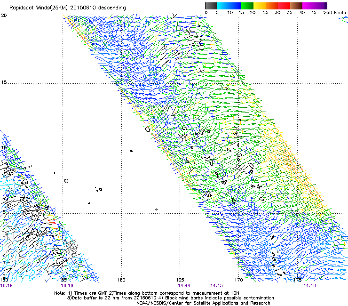This screenshot has height=306, width=348.
Task: Click the '20' latitude label on left axis
Action: 4,16
